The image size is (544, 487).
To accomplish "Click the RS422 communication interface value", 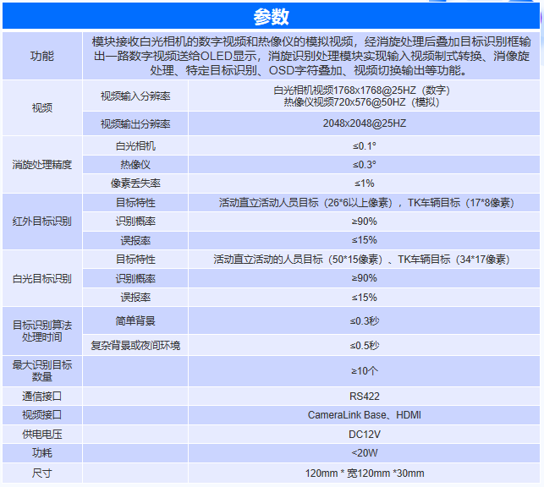I will (364, 396).
